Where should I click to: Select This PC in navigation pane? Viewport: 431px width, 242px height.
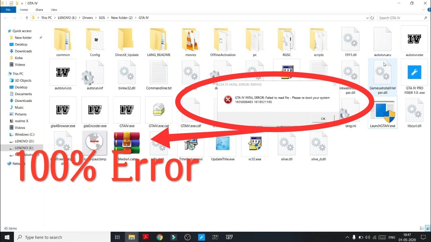(18, 74)
